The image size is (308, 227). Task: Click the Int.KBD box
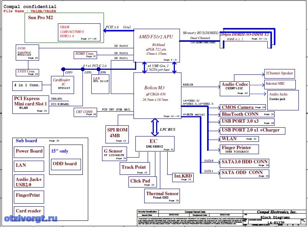[183, 177]
